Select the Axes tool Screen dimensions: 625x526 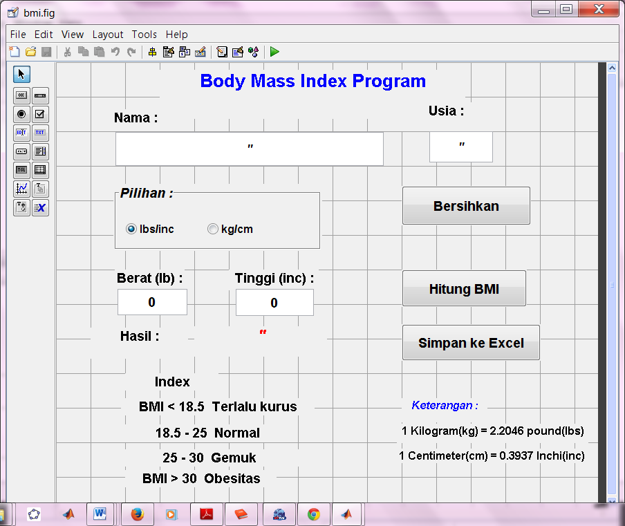(x=21, y=189)
